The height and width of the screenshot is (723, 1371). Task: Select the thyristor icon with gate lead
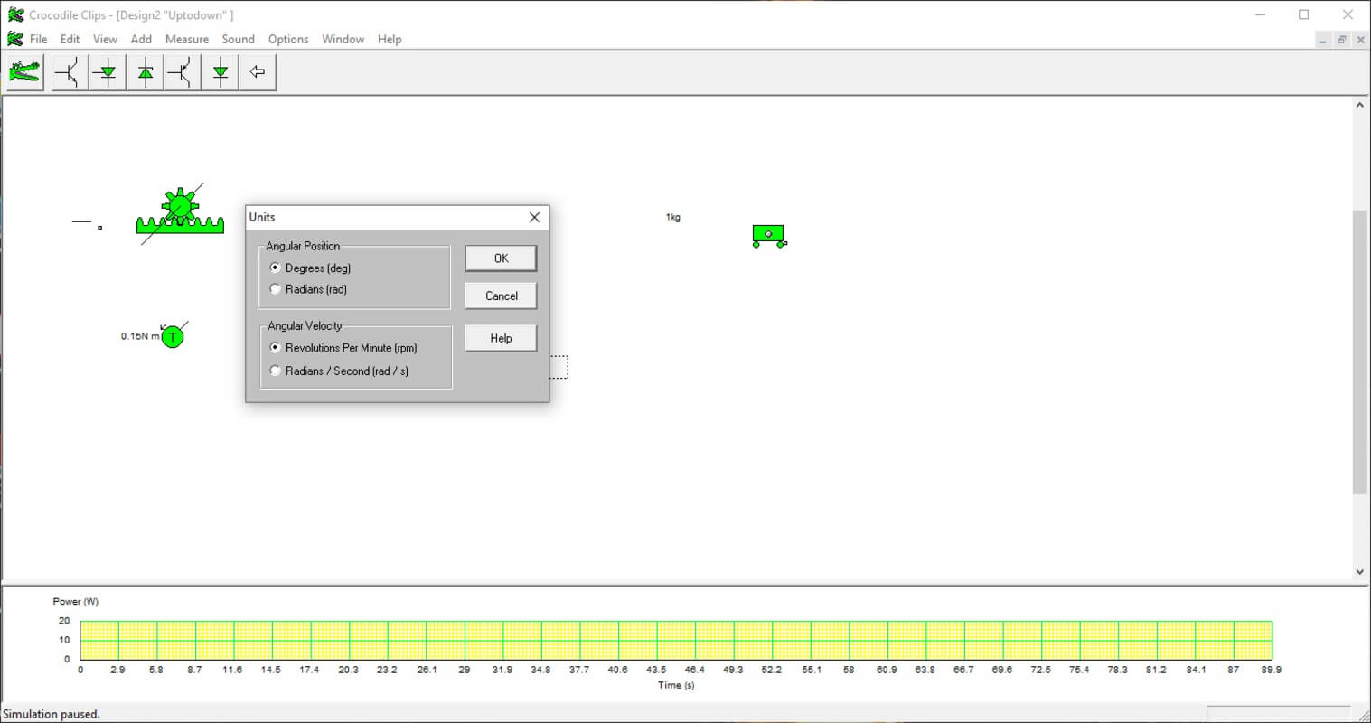click(x=108, y=72)
